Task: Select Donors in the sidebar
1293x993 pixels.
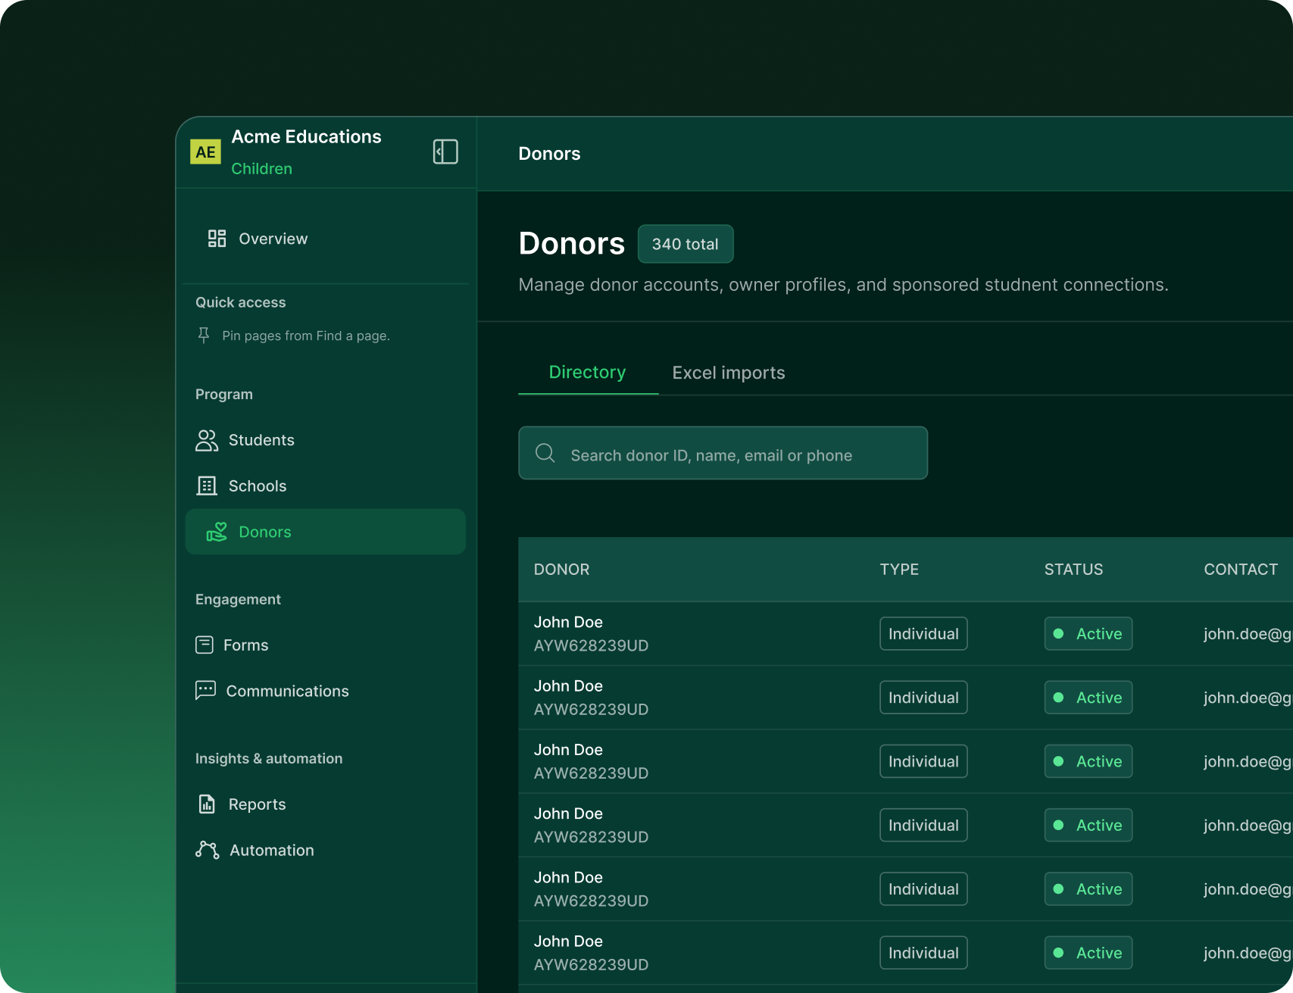Action: tap(326, 532)
